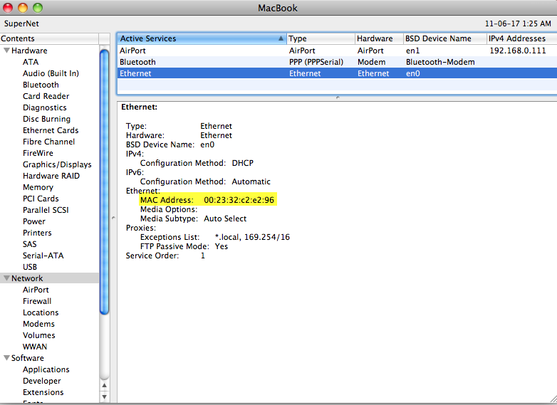Screen dimensions: 557x405
Task: Click the PPP (PPPSerial) type cell
Action: pyautogui.click(x=316, y=62)
